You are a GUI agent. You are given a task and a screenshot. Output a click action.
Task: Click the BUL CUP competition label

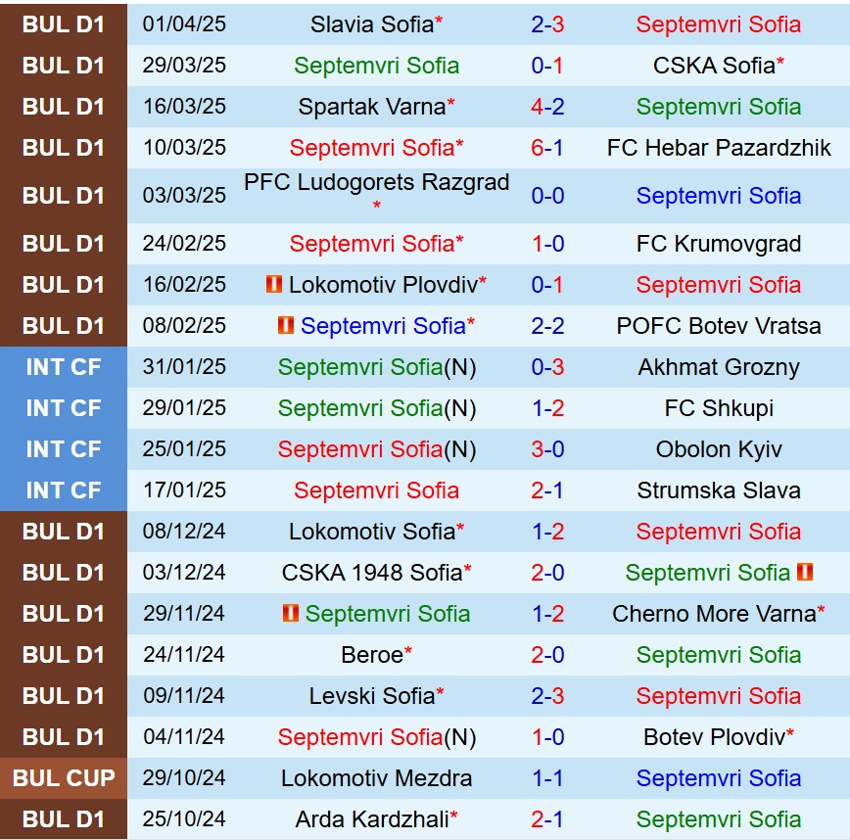pos(64,778)
